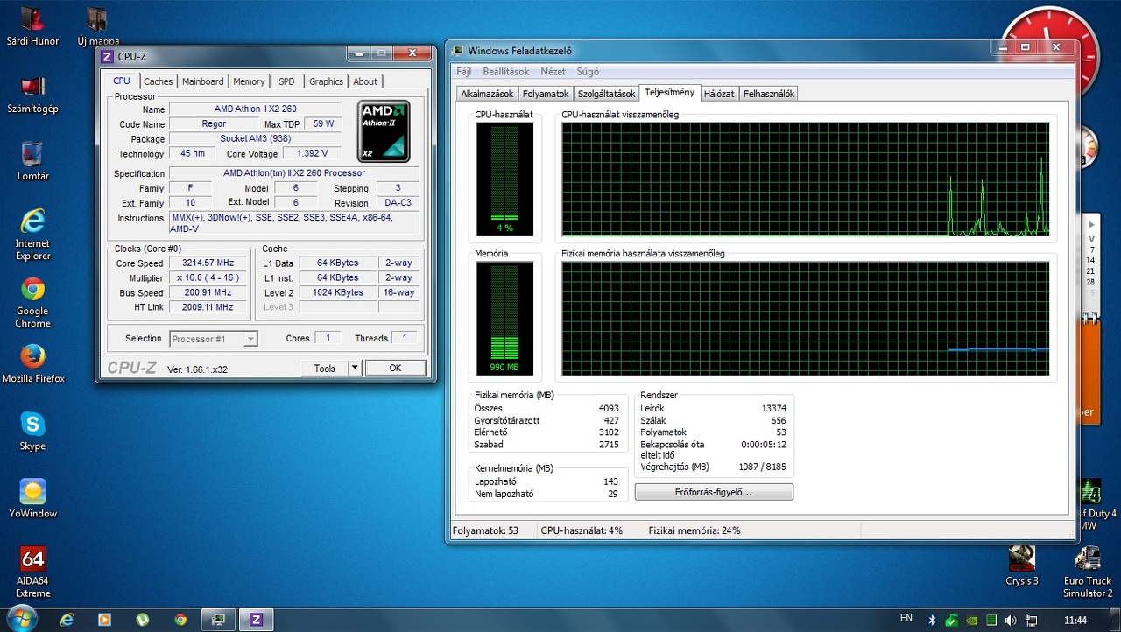Launch Mozilla Firefox from the desktop
This screenshot has height=632, width=1121.
coord(32,363)
